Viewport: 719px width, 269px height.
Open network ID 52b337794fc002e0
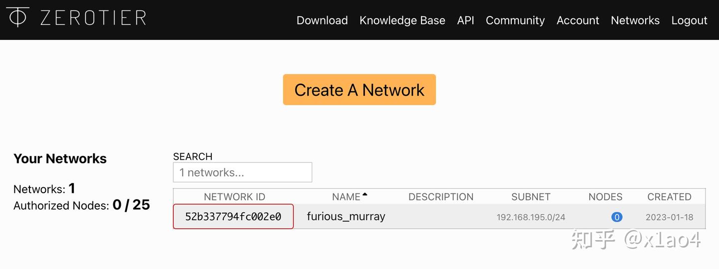click(x=233, y=217)
